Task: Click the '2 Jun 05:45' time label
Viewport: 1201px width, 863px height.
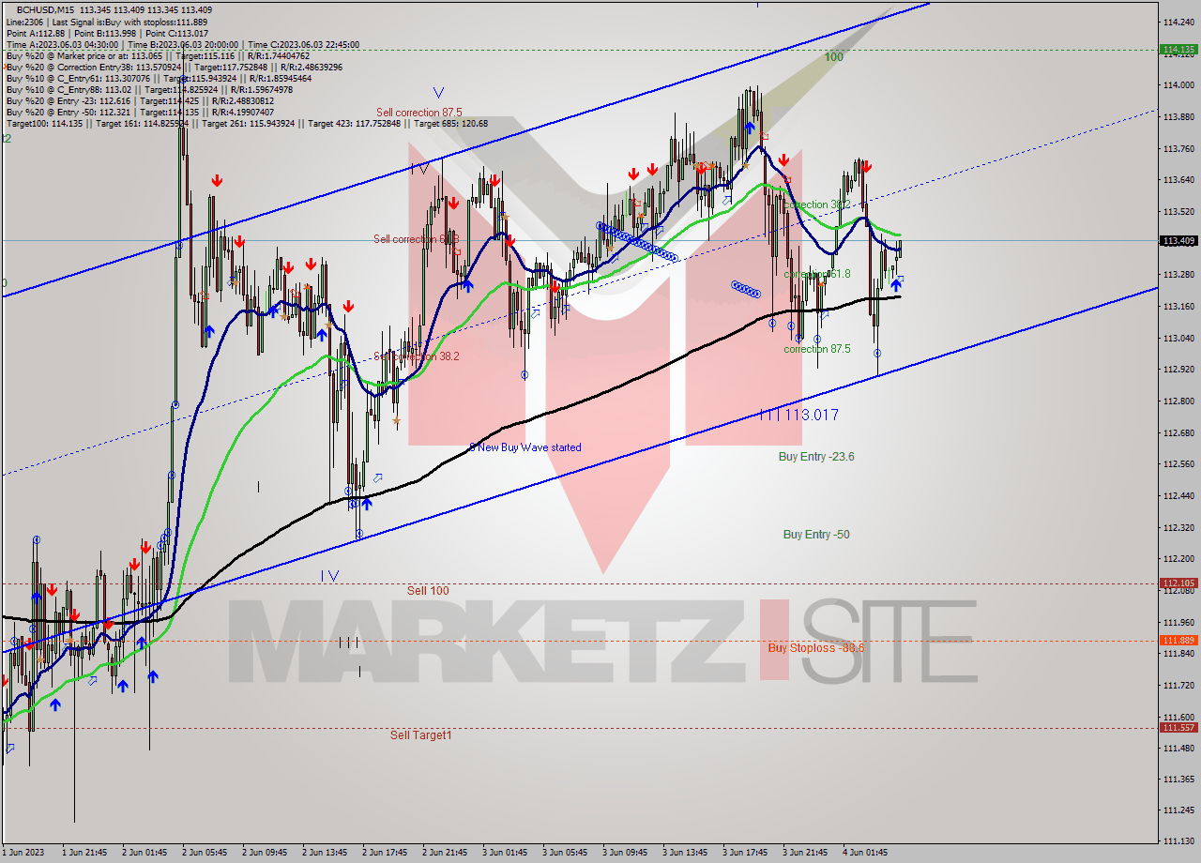Action: 206,853
